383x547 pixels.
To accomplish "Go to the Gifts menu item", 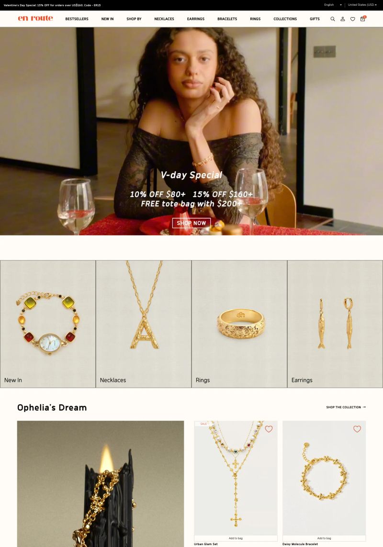I will pyautogui.click(x=315, y=19).
